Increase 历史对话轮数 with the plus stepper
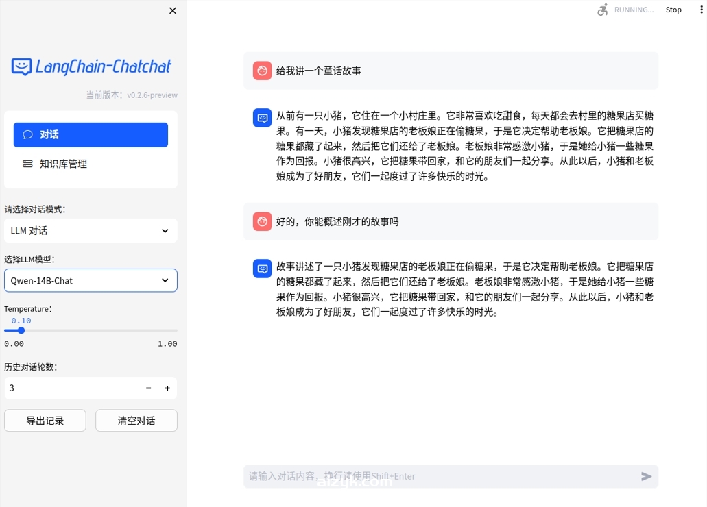Viewport: 707px width, 507px height. click(167, 388)
